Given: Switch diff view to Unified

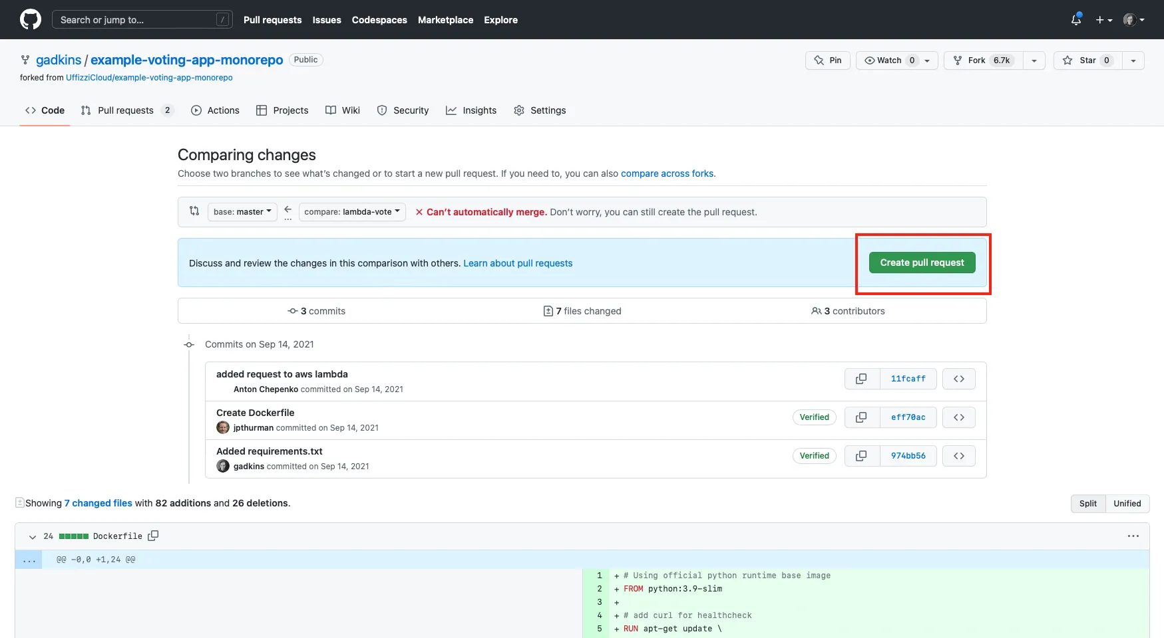Looking at the screenshot, I should click(1127, 504).
